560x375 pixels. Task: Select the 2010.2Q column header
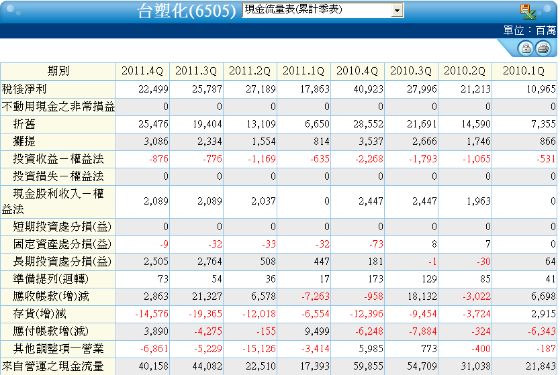465,71
